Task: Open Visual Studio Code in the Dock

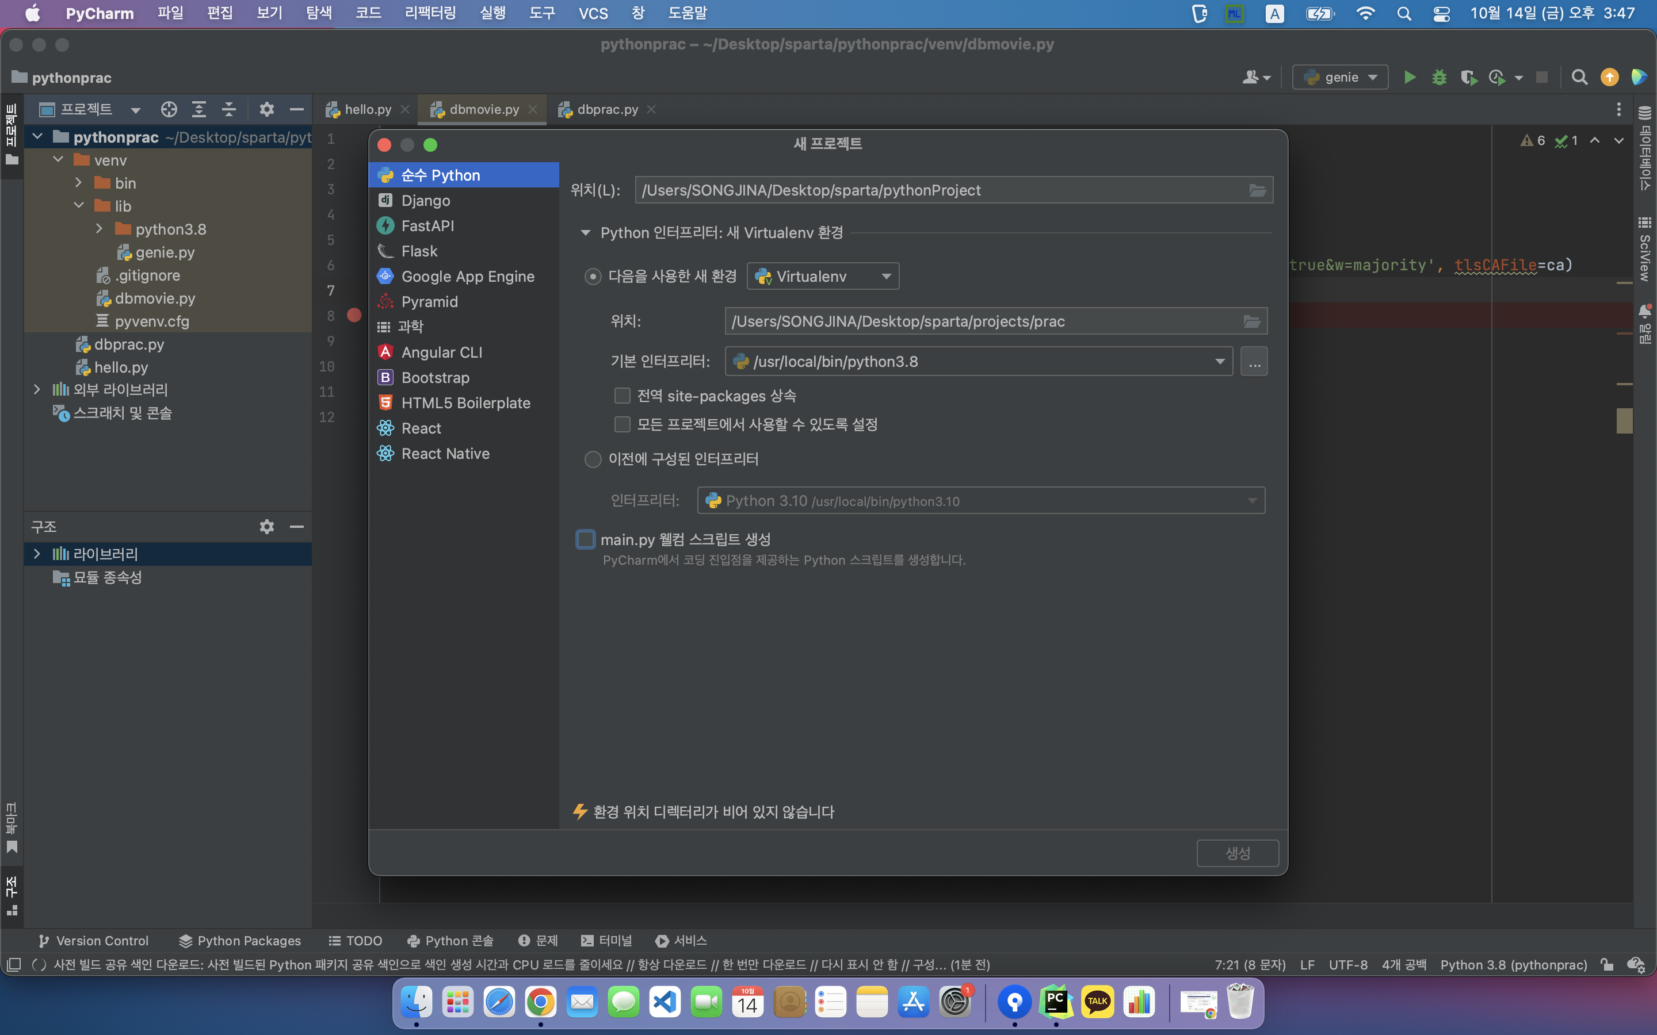Action: click(665, 1002)
